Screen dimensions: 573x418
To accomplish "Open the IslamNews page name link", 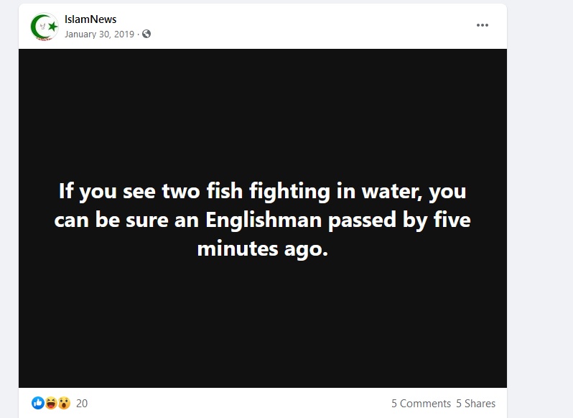I will click(x=90, y=19).
